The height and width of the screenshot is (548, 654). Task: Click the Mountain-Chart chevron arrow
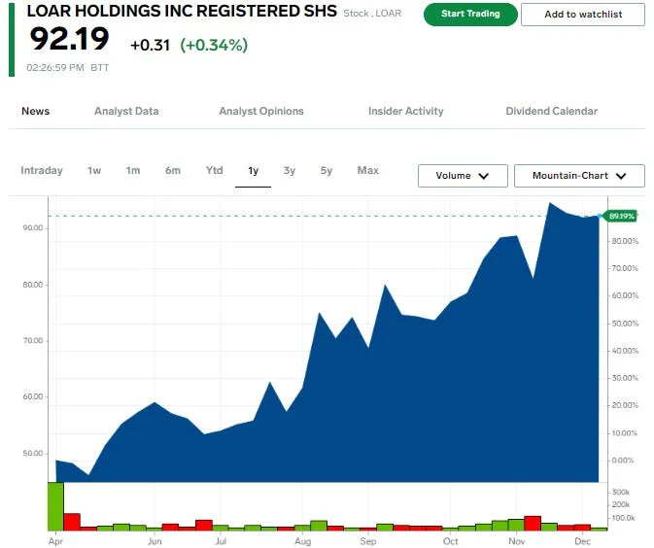coord(621,176)
